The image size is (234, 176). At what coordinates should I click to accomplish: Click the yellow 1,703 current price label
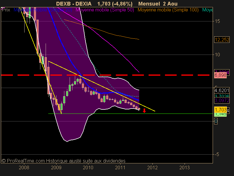click(221, 110)
